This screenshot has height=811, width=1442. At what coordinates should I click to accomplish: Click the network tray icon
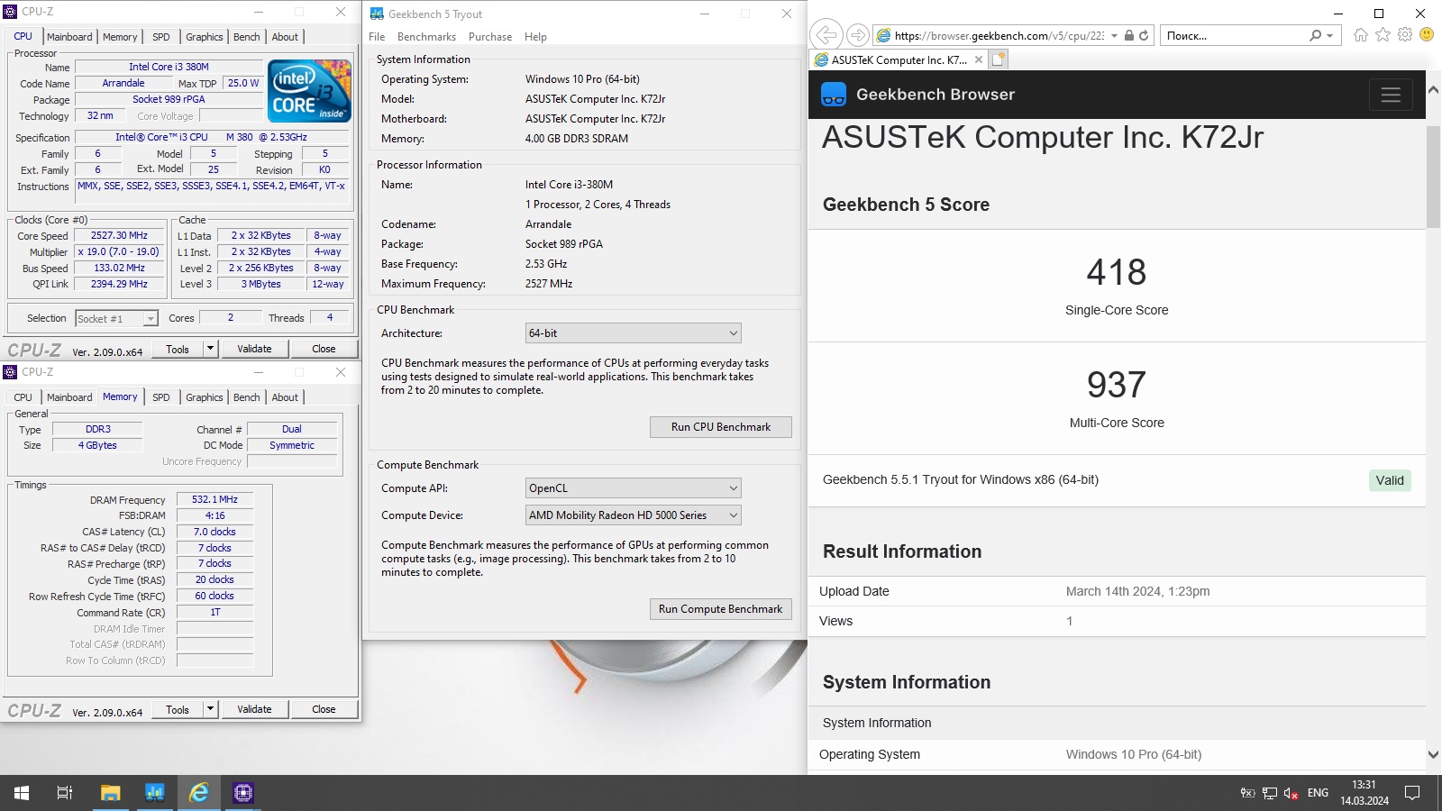coord(1270,793)
